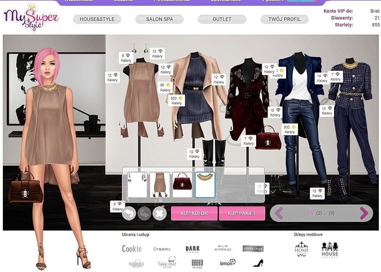Image resolution: width=381 pixels, height=272 pixels.
Task: Click the Konto VIP do label
Action: [x=338, y=11]
